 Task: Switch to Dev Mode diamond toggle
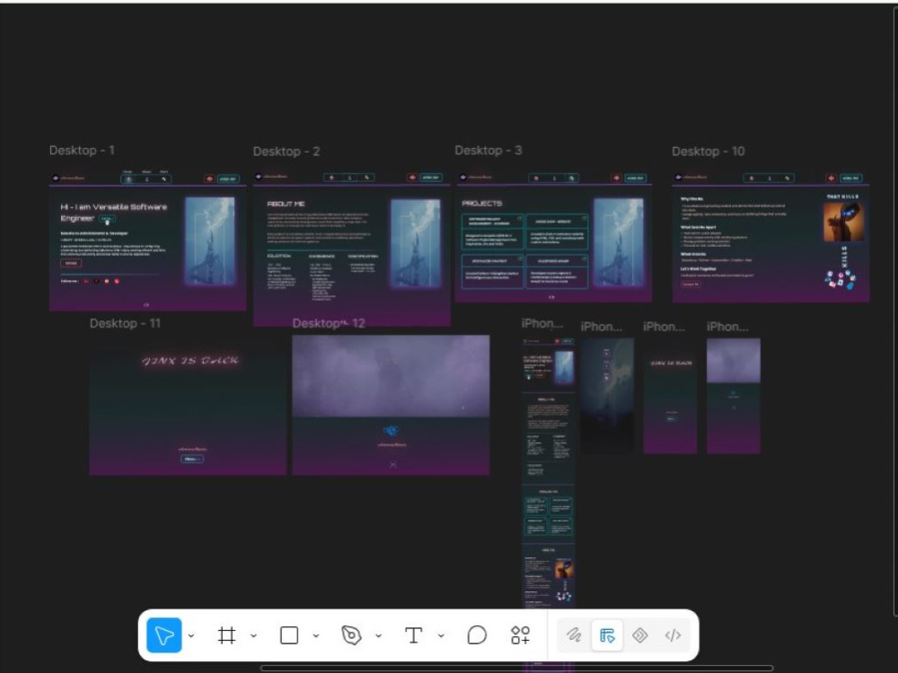click(x=639, y=635)
